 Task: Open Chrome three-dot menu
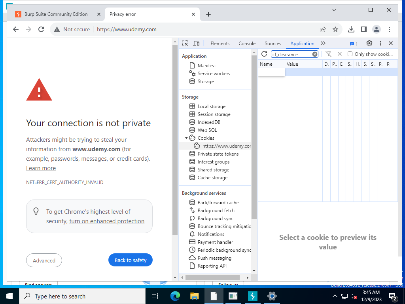389,29
